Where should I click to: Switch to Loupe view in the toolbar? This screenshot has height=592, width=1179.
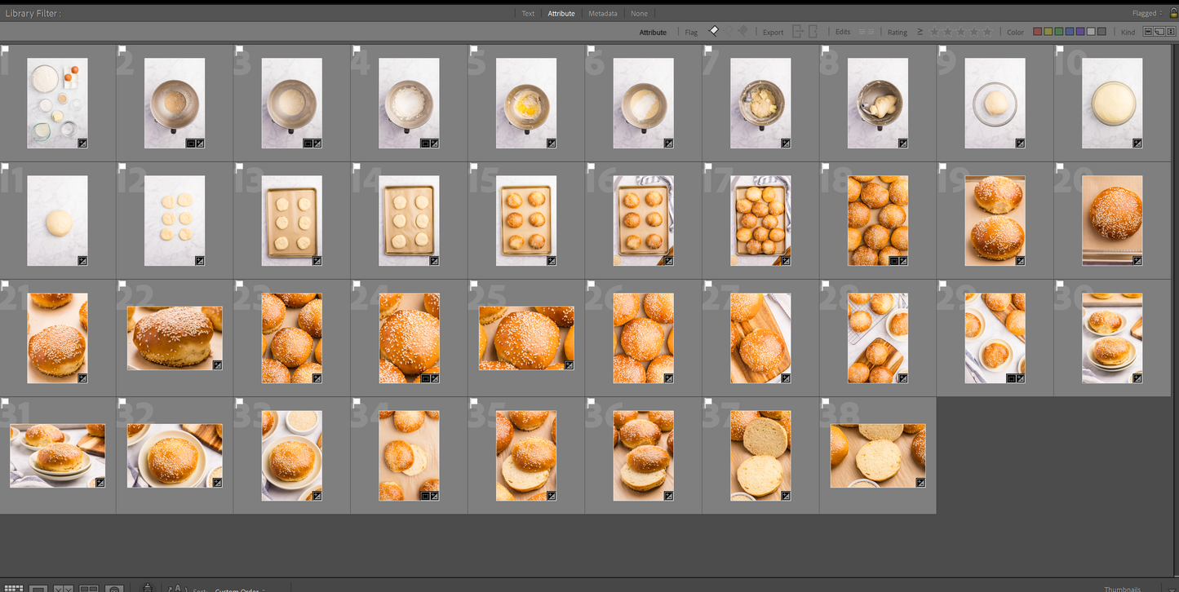(x=38, y=588)
